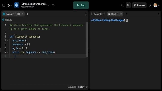162x91 pixels.
Task: Click the main.py breadcrumb label
Action: point(8,20)
